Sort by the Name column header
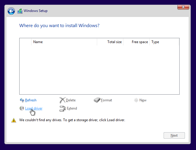This screenshot has height=150, width=196. (64, 42)
